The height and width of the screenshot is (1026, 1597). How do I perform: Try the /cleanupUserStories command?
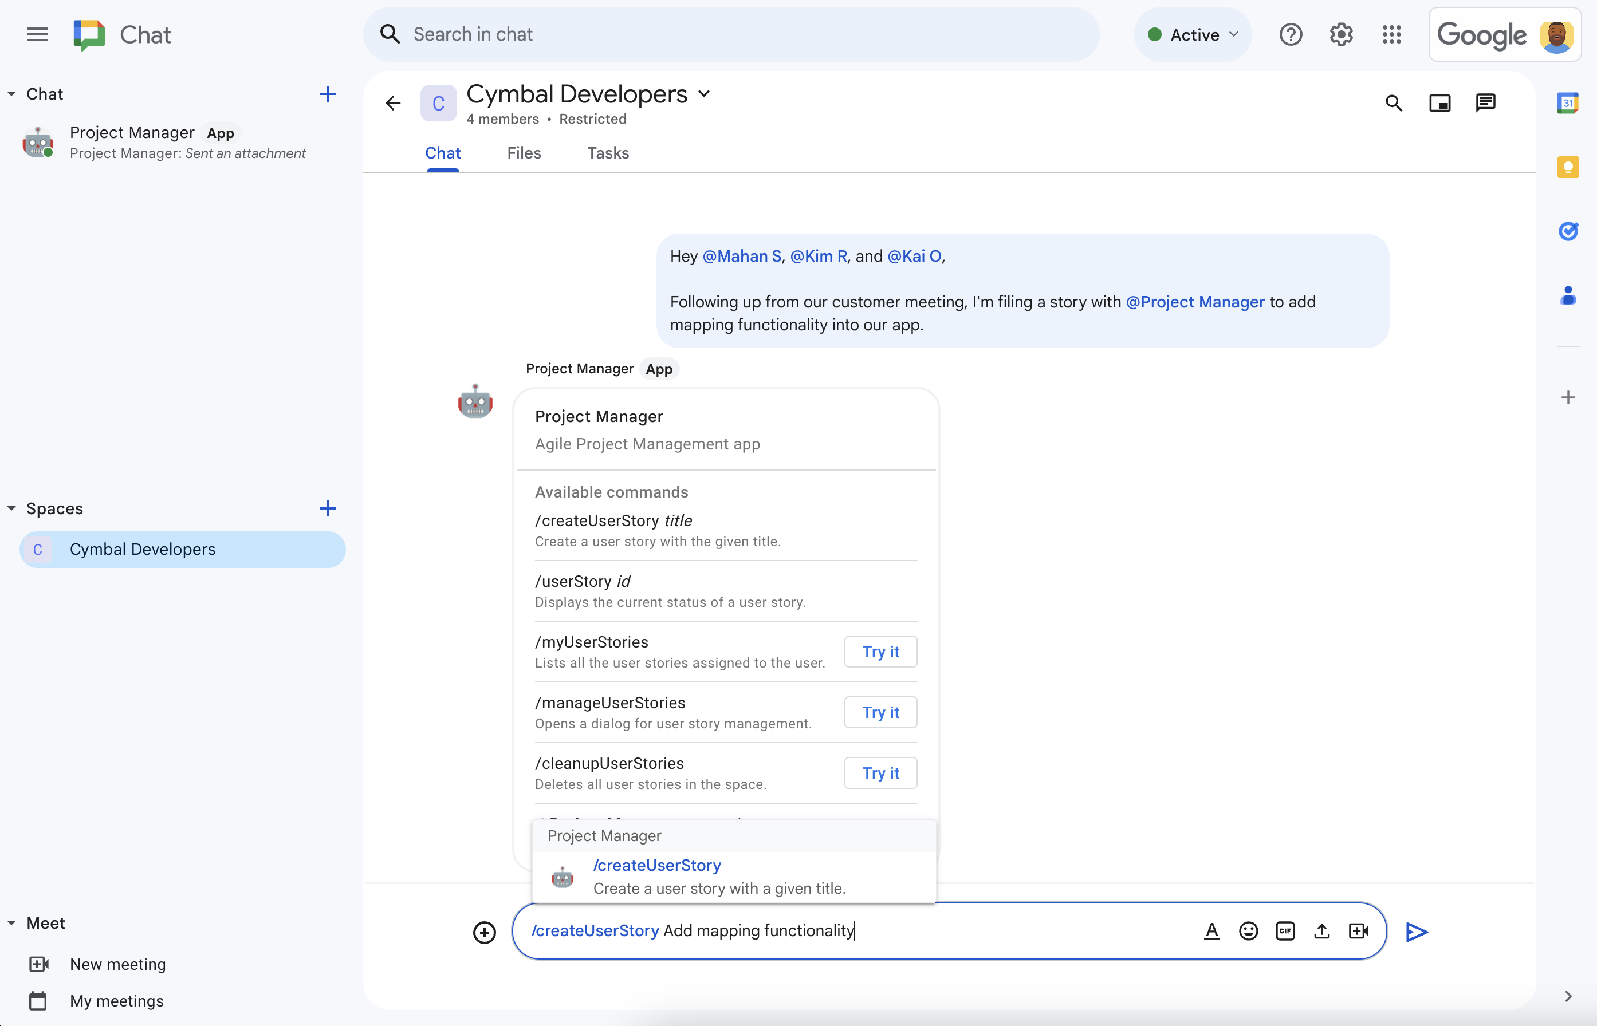(881, 772)
